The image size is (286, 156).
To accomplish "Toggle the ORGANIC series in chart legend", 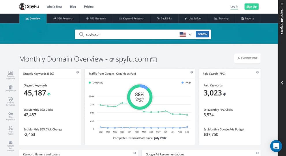I will (96, 82).
